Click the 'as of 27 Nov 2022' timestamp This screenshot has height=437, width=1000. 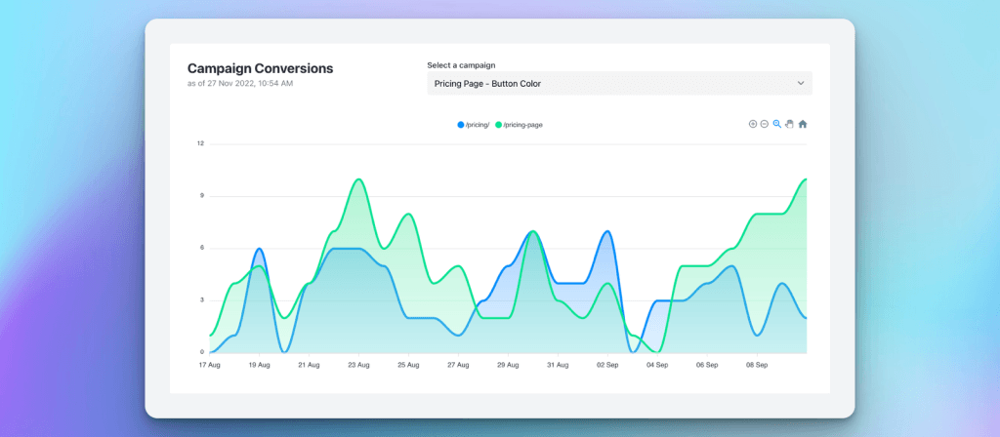[x=240, y=84]
